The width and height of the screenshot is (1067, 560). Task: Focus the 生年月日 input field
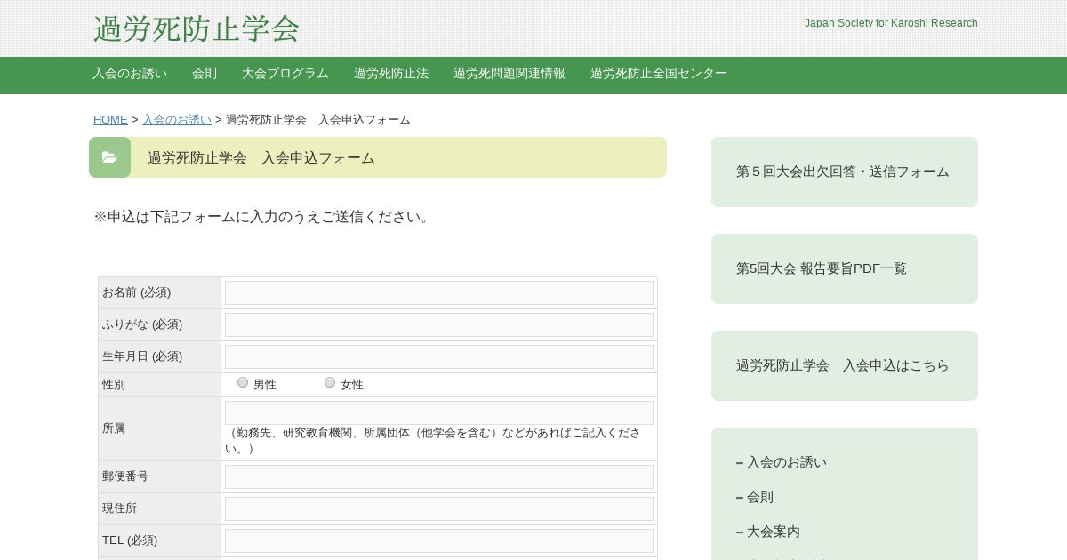[439, 357]
